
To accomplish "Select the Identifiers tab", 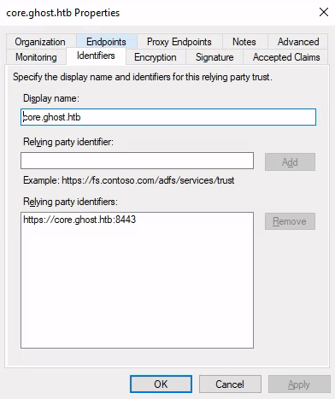I will coord(96,56).
